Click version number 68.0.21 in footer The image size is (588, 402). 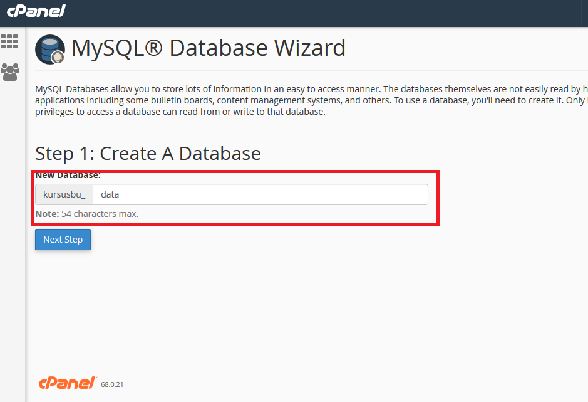pyautogui.click(x=112, y=384)
